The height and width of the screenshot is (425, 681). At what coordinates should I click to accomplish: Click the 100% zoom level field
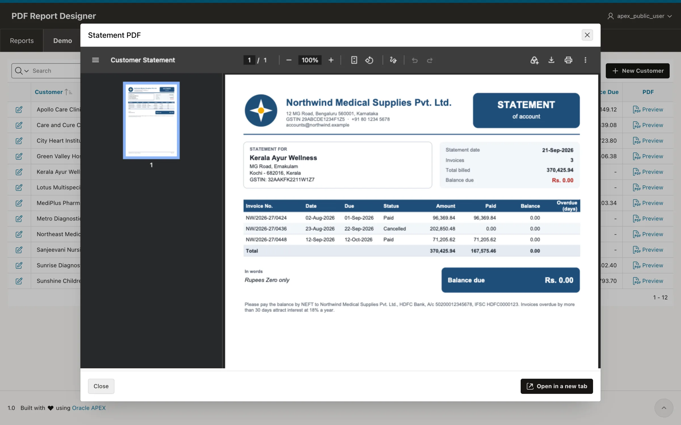click(x=310, y=60)
